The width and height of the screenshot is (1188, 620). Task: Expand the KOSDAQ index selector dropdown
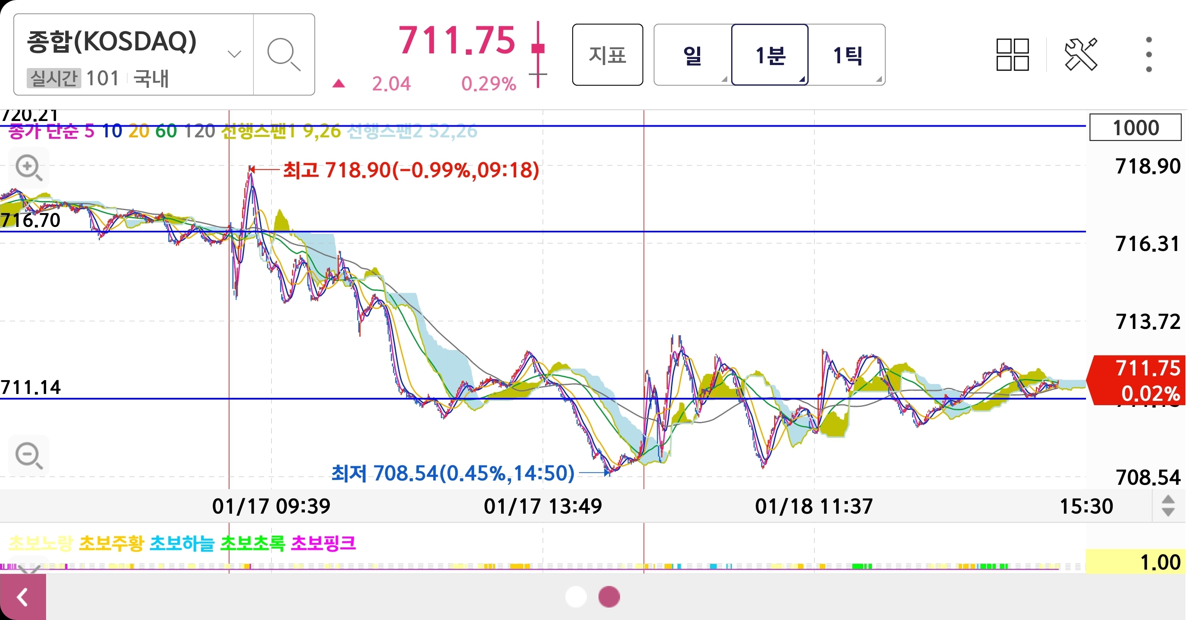point(234,54)
